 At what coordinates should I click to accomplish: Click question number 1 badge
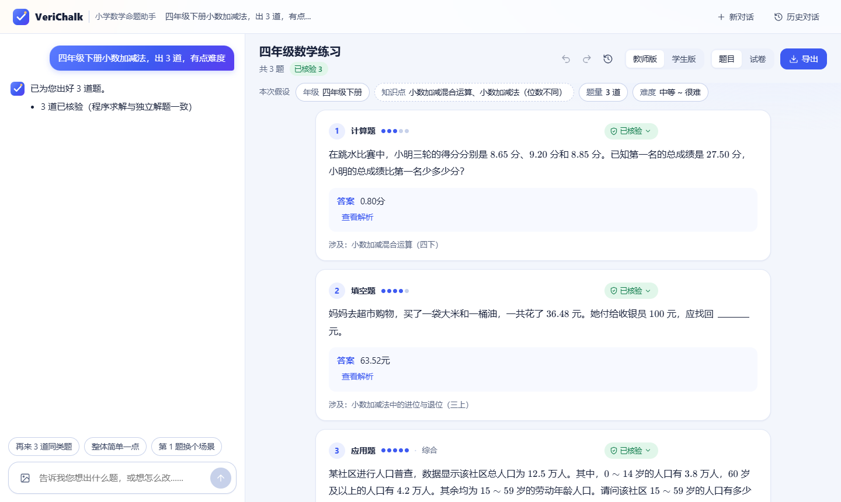337,131
